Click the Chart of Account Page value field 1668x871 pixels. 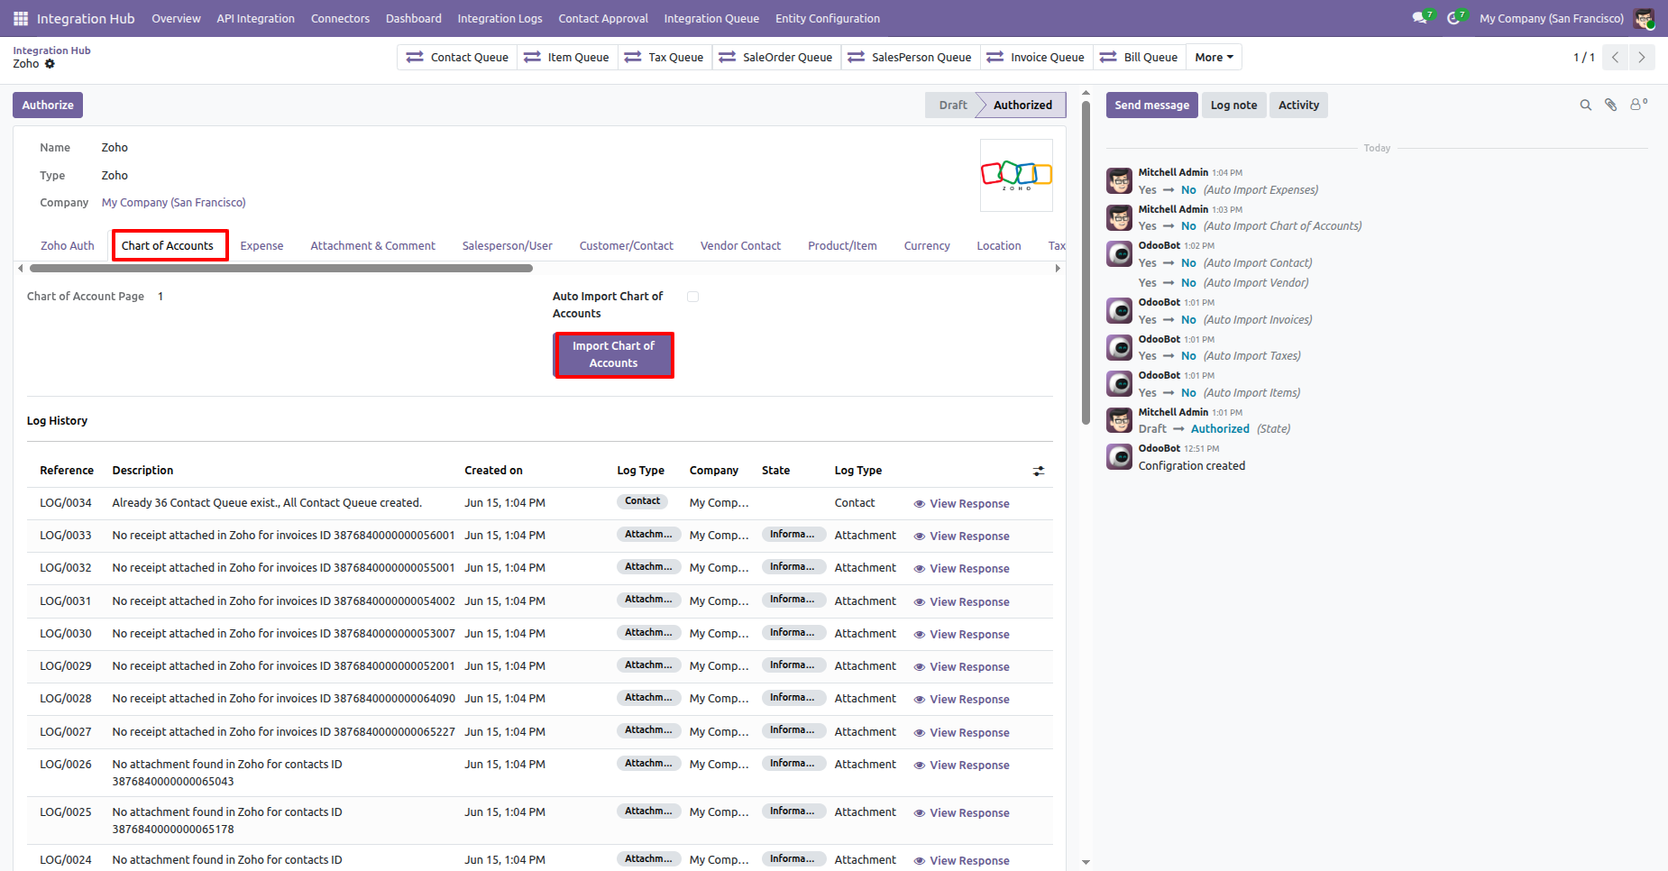point(160,297)
